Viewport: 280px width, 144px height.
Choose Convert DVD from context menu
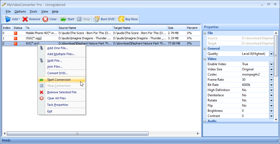tap(62, 73)
